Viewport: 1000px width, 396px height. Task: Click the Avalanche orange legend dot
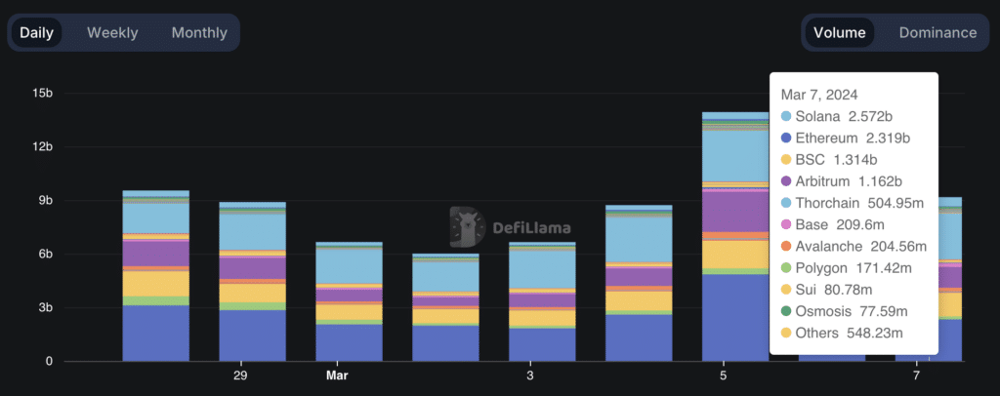(786, 247)
